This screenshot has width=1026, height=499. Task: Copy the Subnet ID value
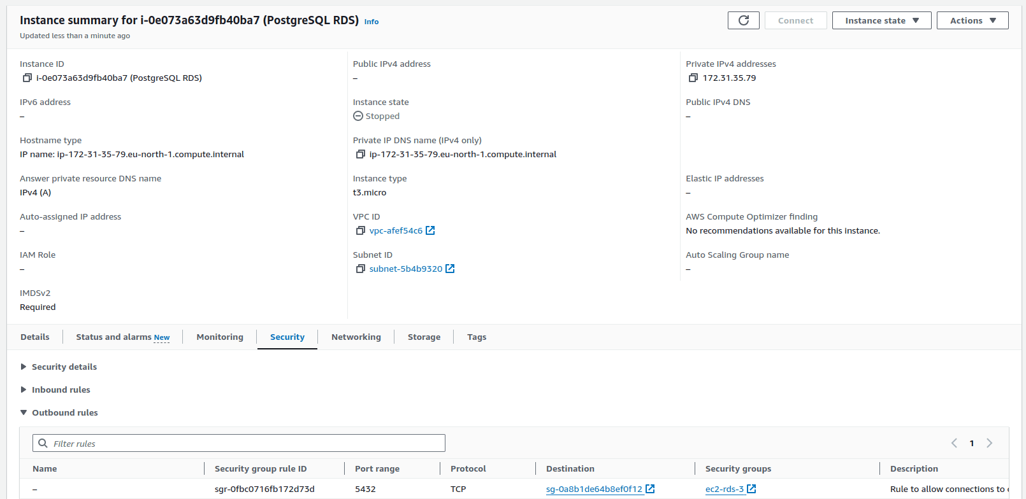[361, 269]
